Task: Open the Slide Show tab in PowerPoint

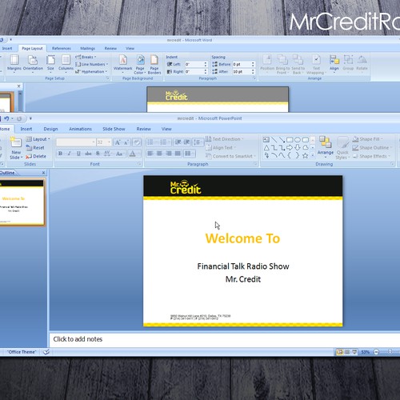Action: (x=114, y=129)
